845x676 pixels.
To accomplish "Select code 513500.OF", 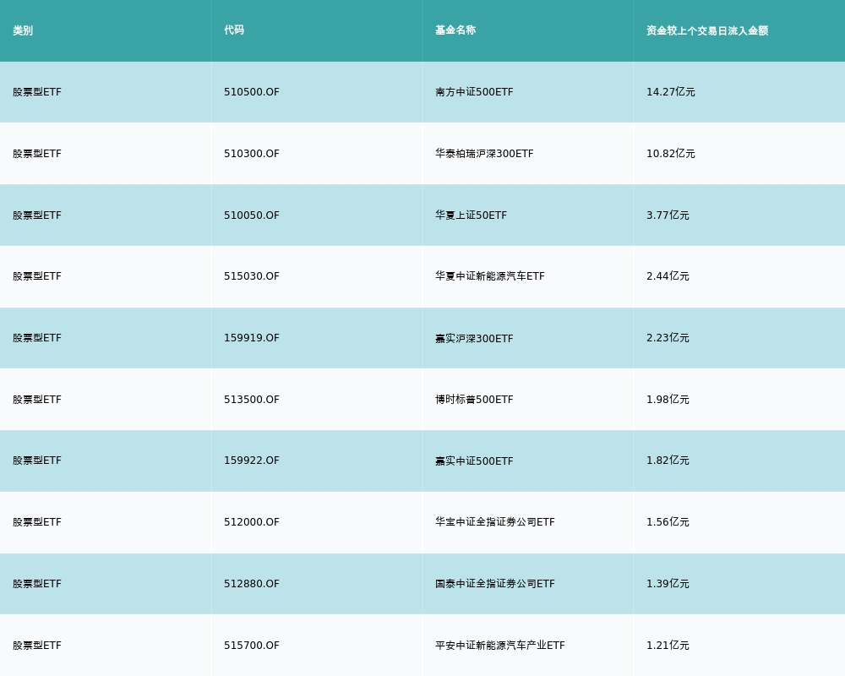I will coord(252,400).
